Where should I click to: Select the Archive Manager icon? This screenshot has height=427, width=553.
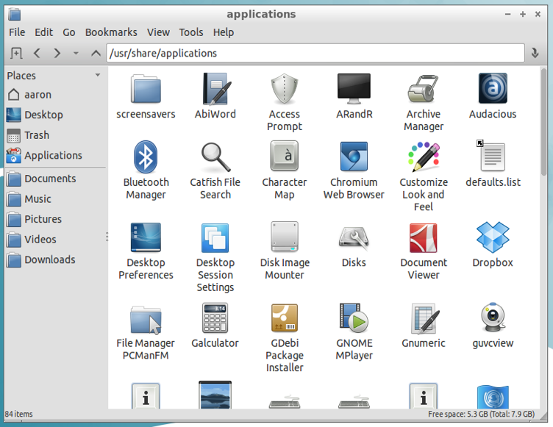424,89
